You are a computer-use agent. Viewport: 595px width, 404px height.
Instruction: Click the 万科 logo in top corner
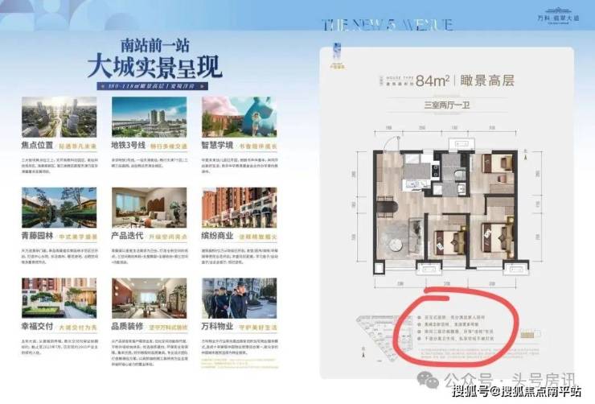click(559, 15)
